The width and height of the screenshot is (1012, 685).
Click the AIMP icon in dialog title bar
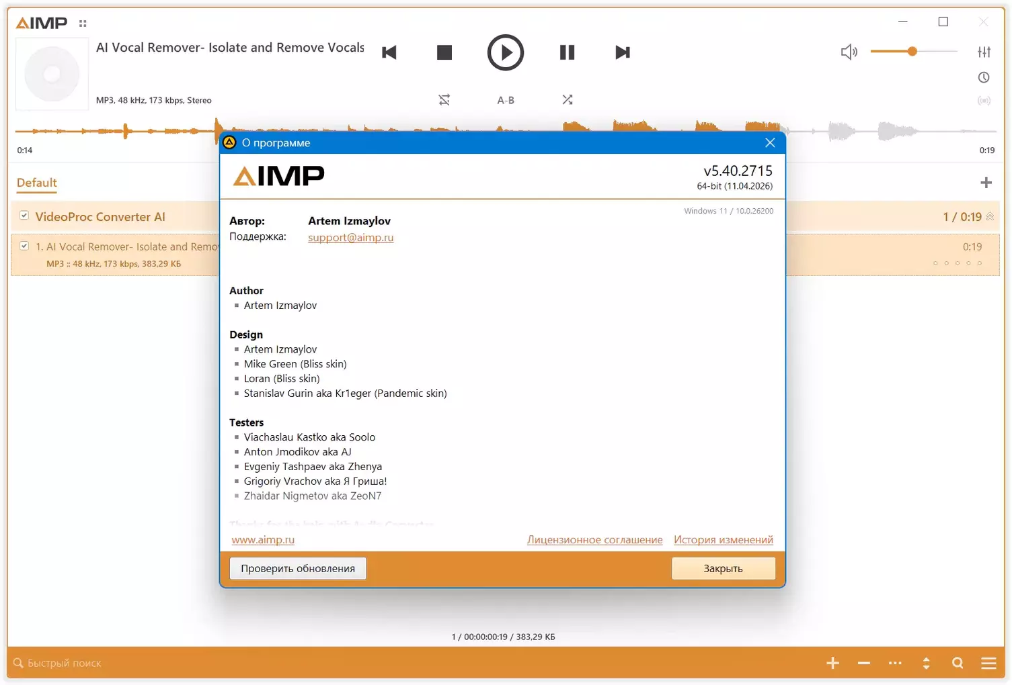(230, 142)
